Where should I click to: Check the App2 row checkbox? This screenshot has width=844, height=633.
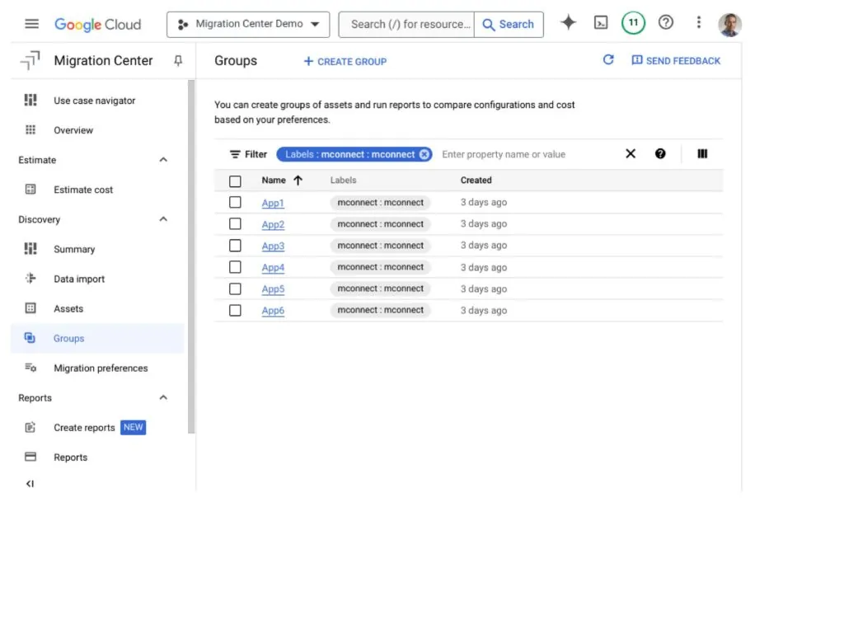pyautogui.click(x=235, y=224)
